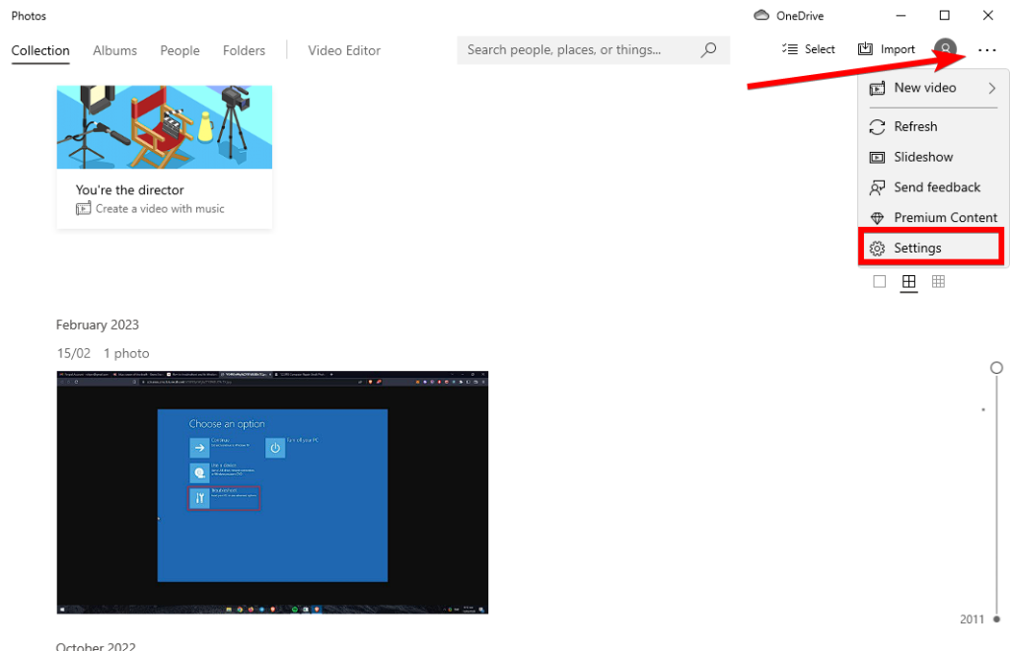Click the Refresh icon in the menu

pos(878,126)
